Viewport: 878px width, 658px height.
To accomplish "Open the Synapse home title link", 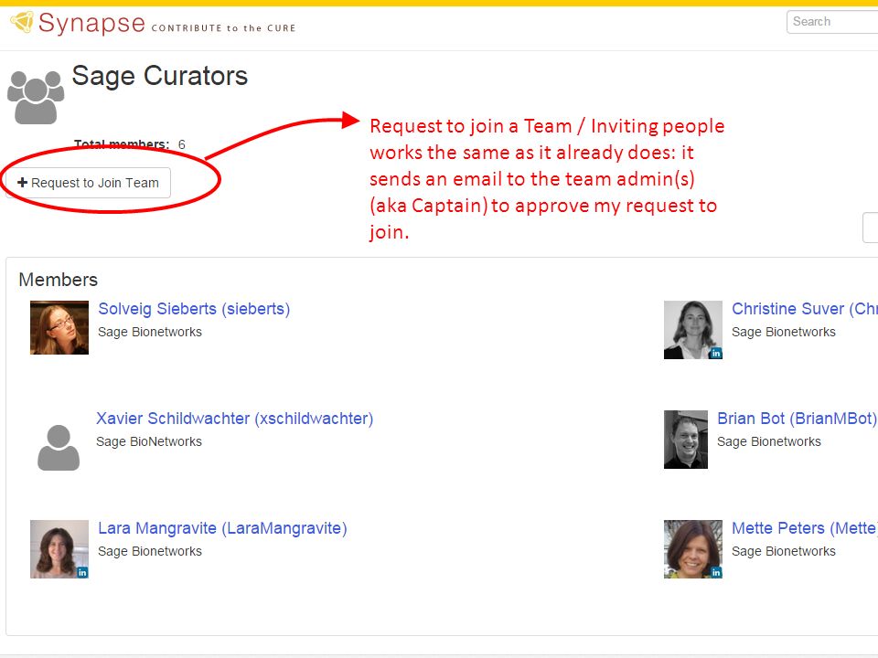I will coord(91,24).
